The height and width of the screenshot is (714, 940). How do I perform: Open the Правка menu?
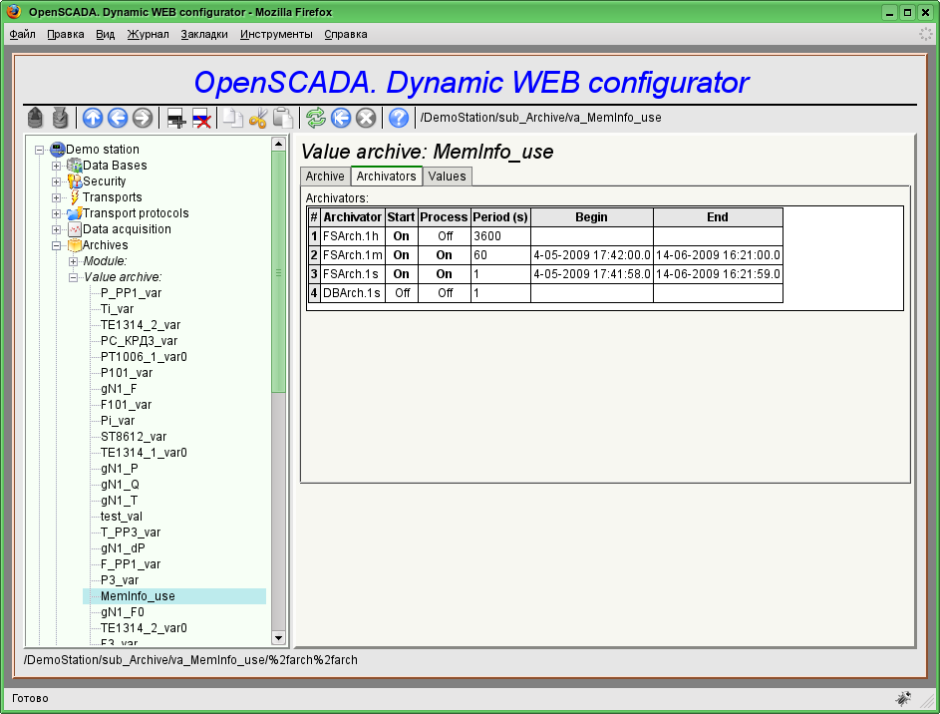click(66, 34)
